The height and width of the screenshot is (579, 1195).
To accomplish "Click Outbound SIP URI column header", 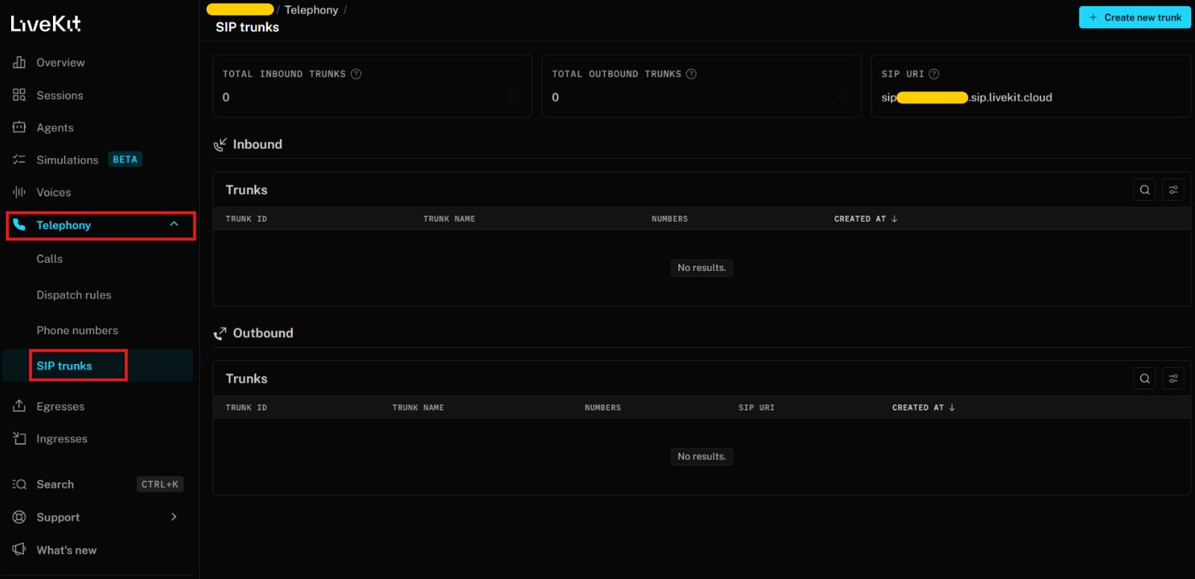I will (757, 407).
